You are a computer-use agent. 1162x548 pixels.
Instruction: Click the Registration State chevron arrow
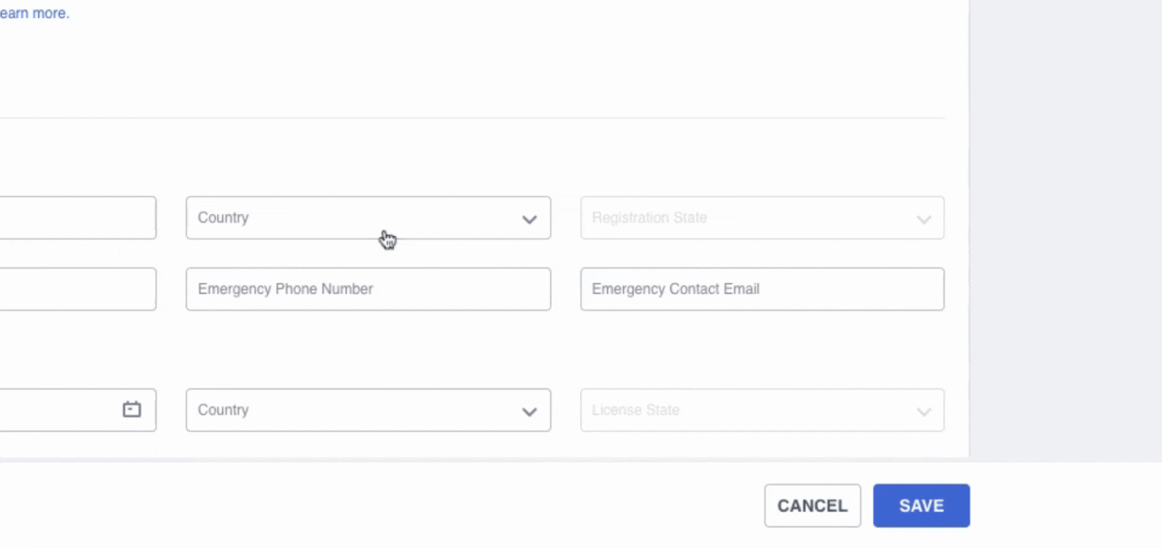tap(923, 219)
